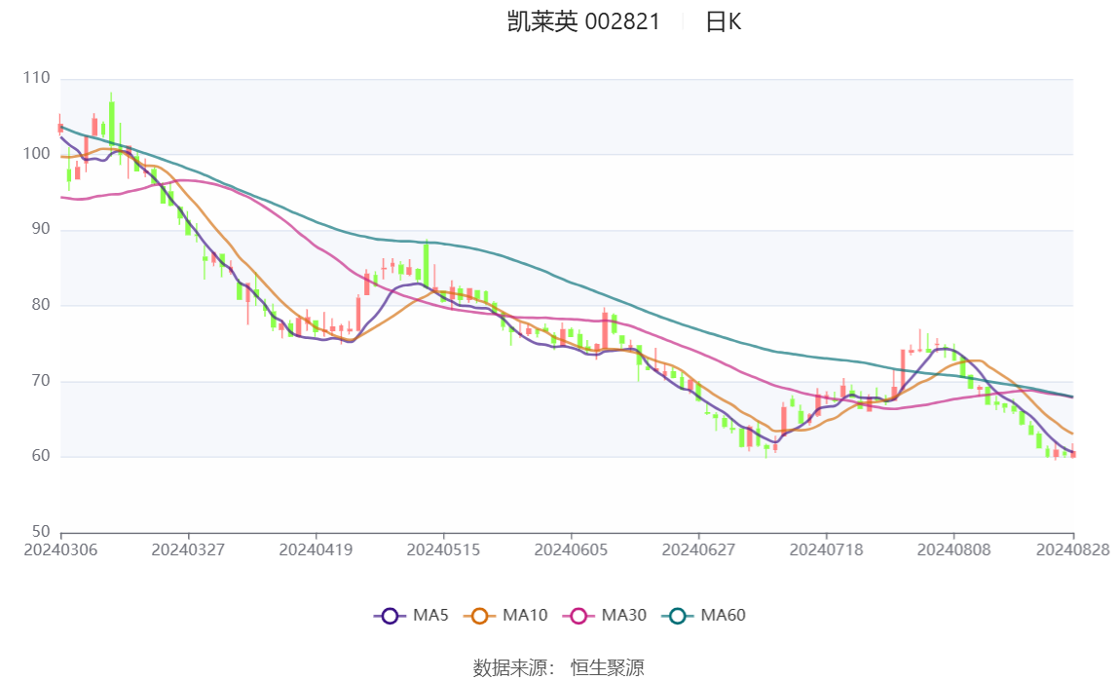The image size is (1117, 681).
Task: Click the 20240605 date axis label
Action: [x=571, y=549]
